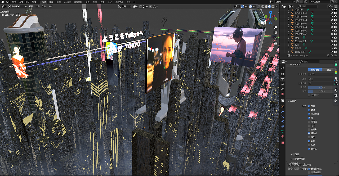Open the World properties globe tab icon
The height and width of the screenshot is (176, 339).
(x=283, y=94)
